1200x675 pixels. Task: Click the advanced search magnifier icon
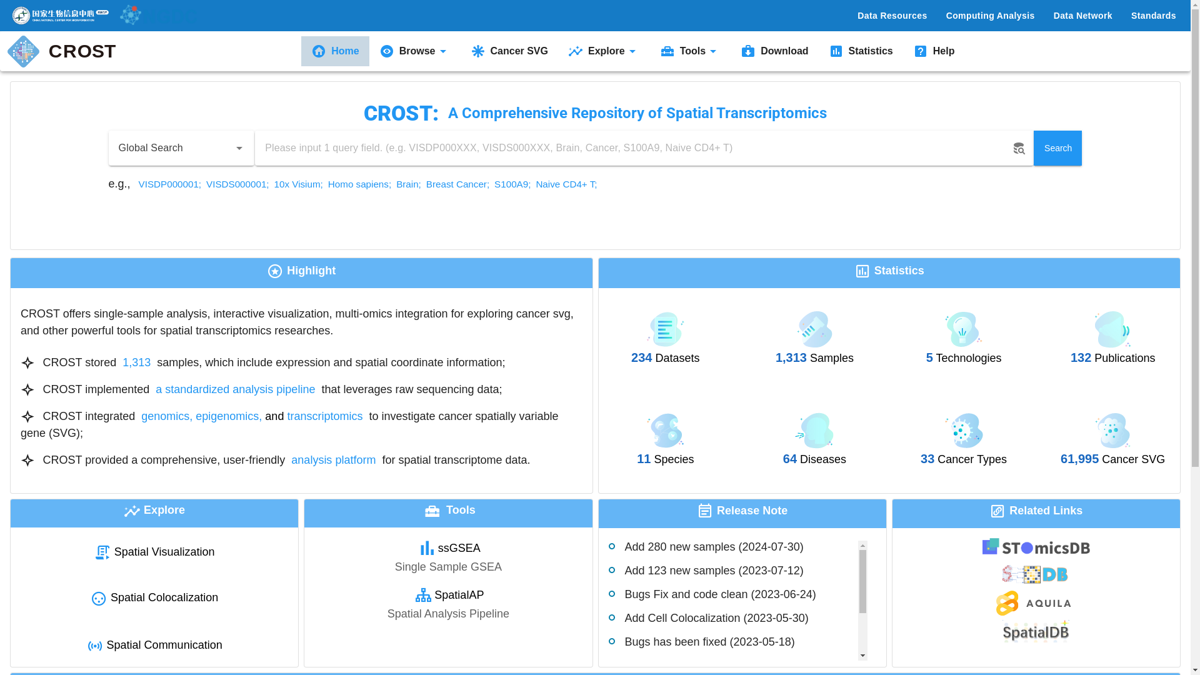pos(1019,148)
